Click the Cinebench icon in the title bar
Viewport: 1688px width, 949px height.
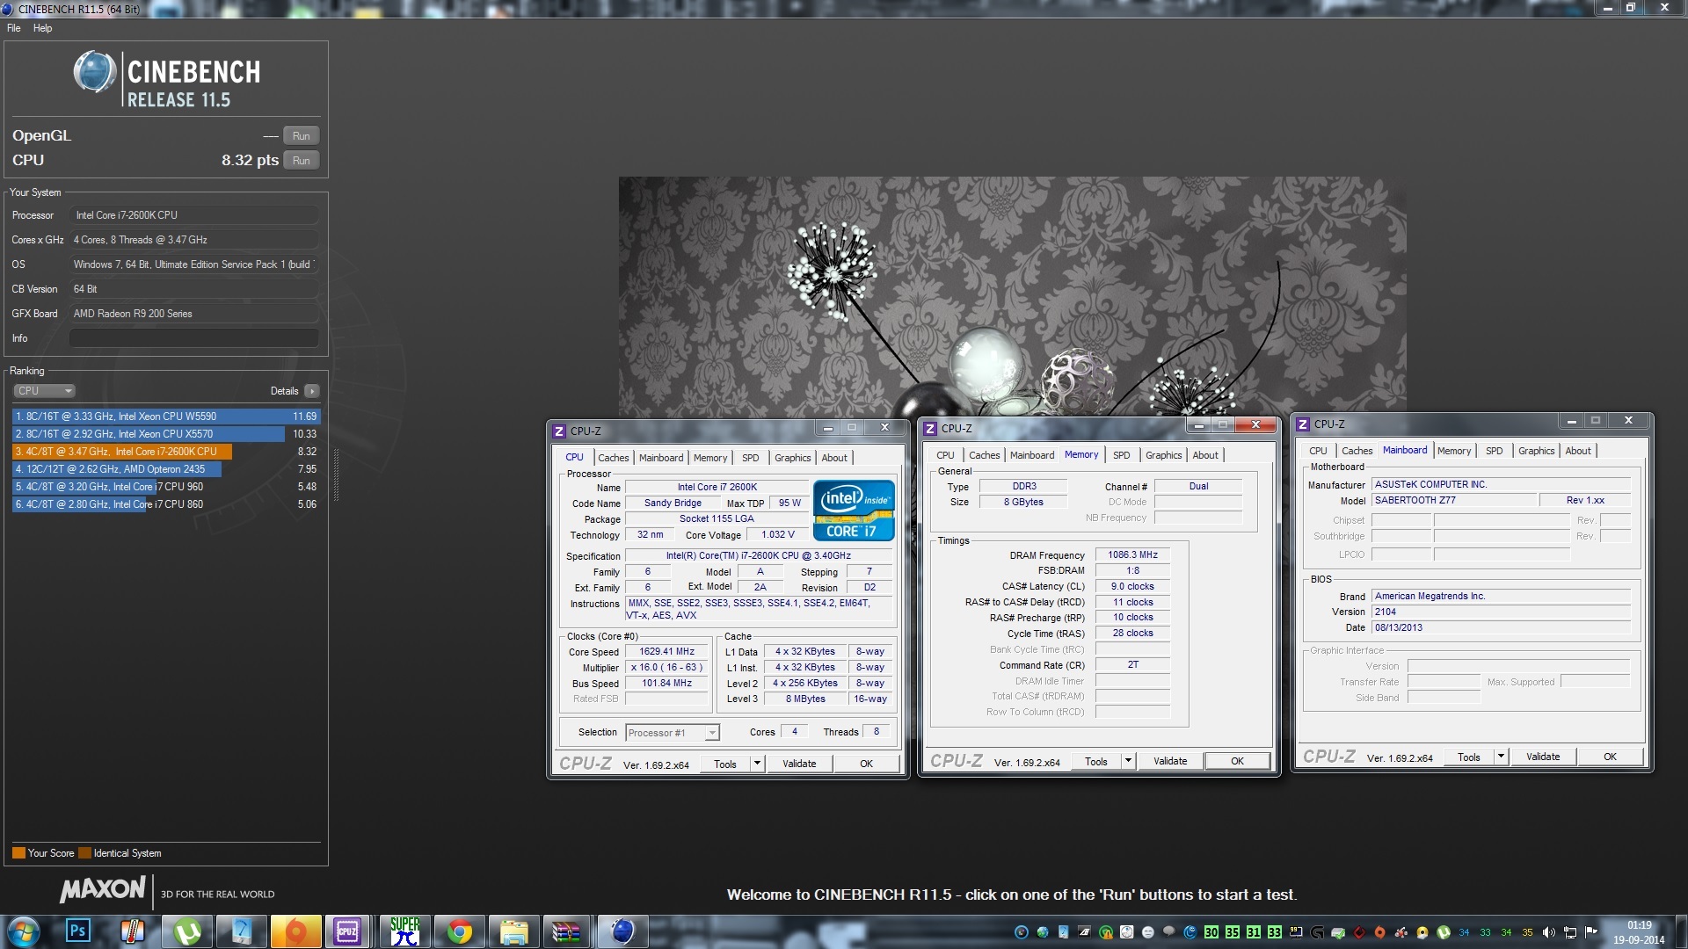point(8,9)
